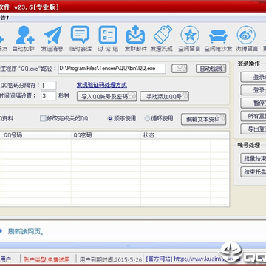Click the 刷新该网页 link
Image resolution: width=266 pixels, height=266 pixels.
[x=26, y=231]
